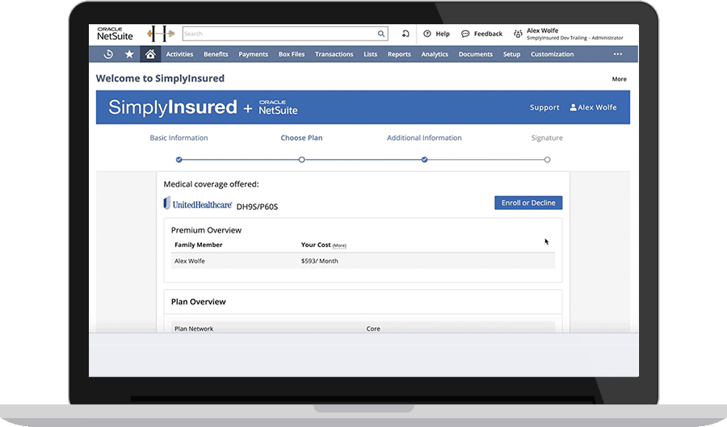Viewport: 727px width, 427px height.
Task: Click the Premium Overview heading
Action: coord(206,230)
